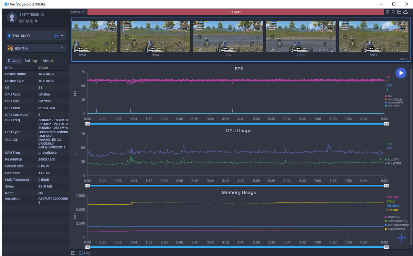Enable the Log checkbox
413x256 pixels.
[x=81, y=253]
